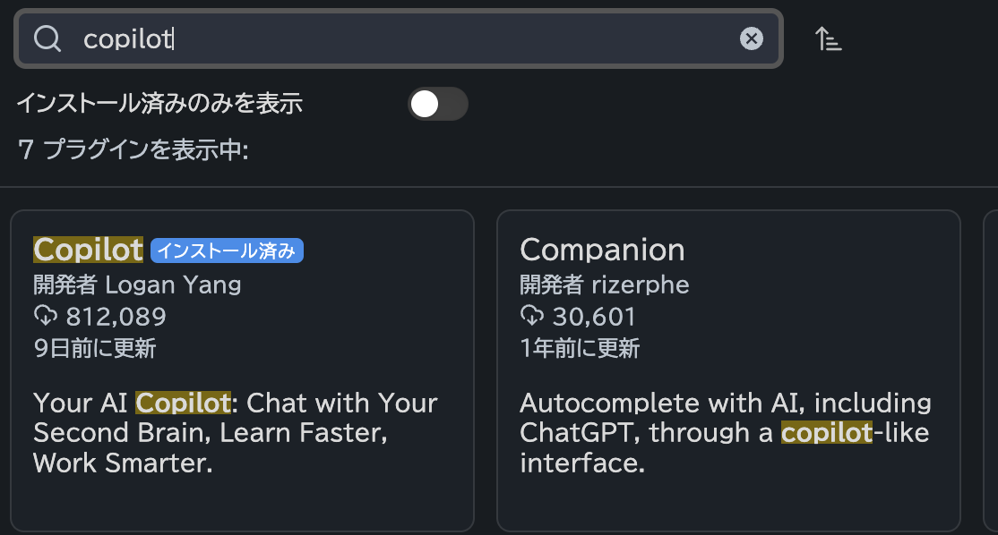Click the download icon on the Copilot card
The width and height of the screenshot is (998, 535).
click(x=45, y=316)
